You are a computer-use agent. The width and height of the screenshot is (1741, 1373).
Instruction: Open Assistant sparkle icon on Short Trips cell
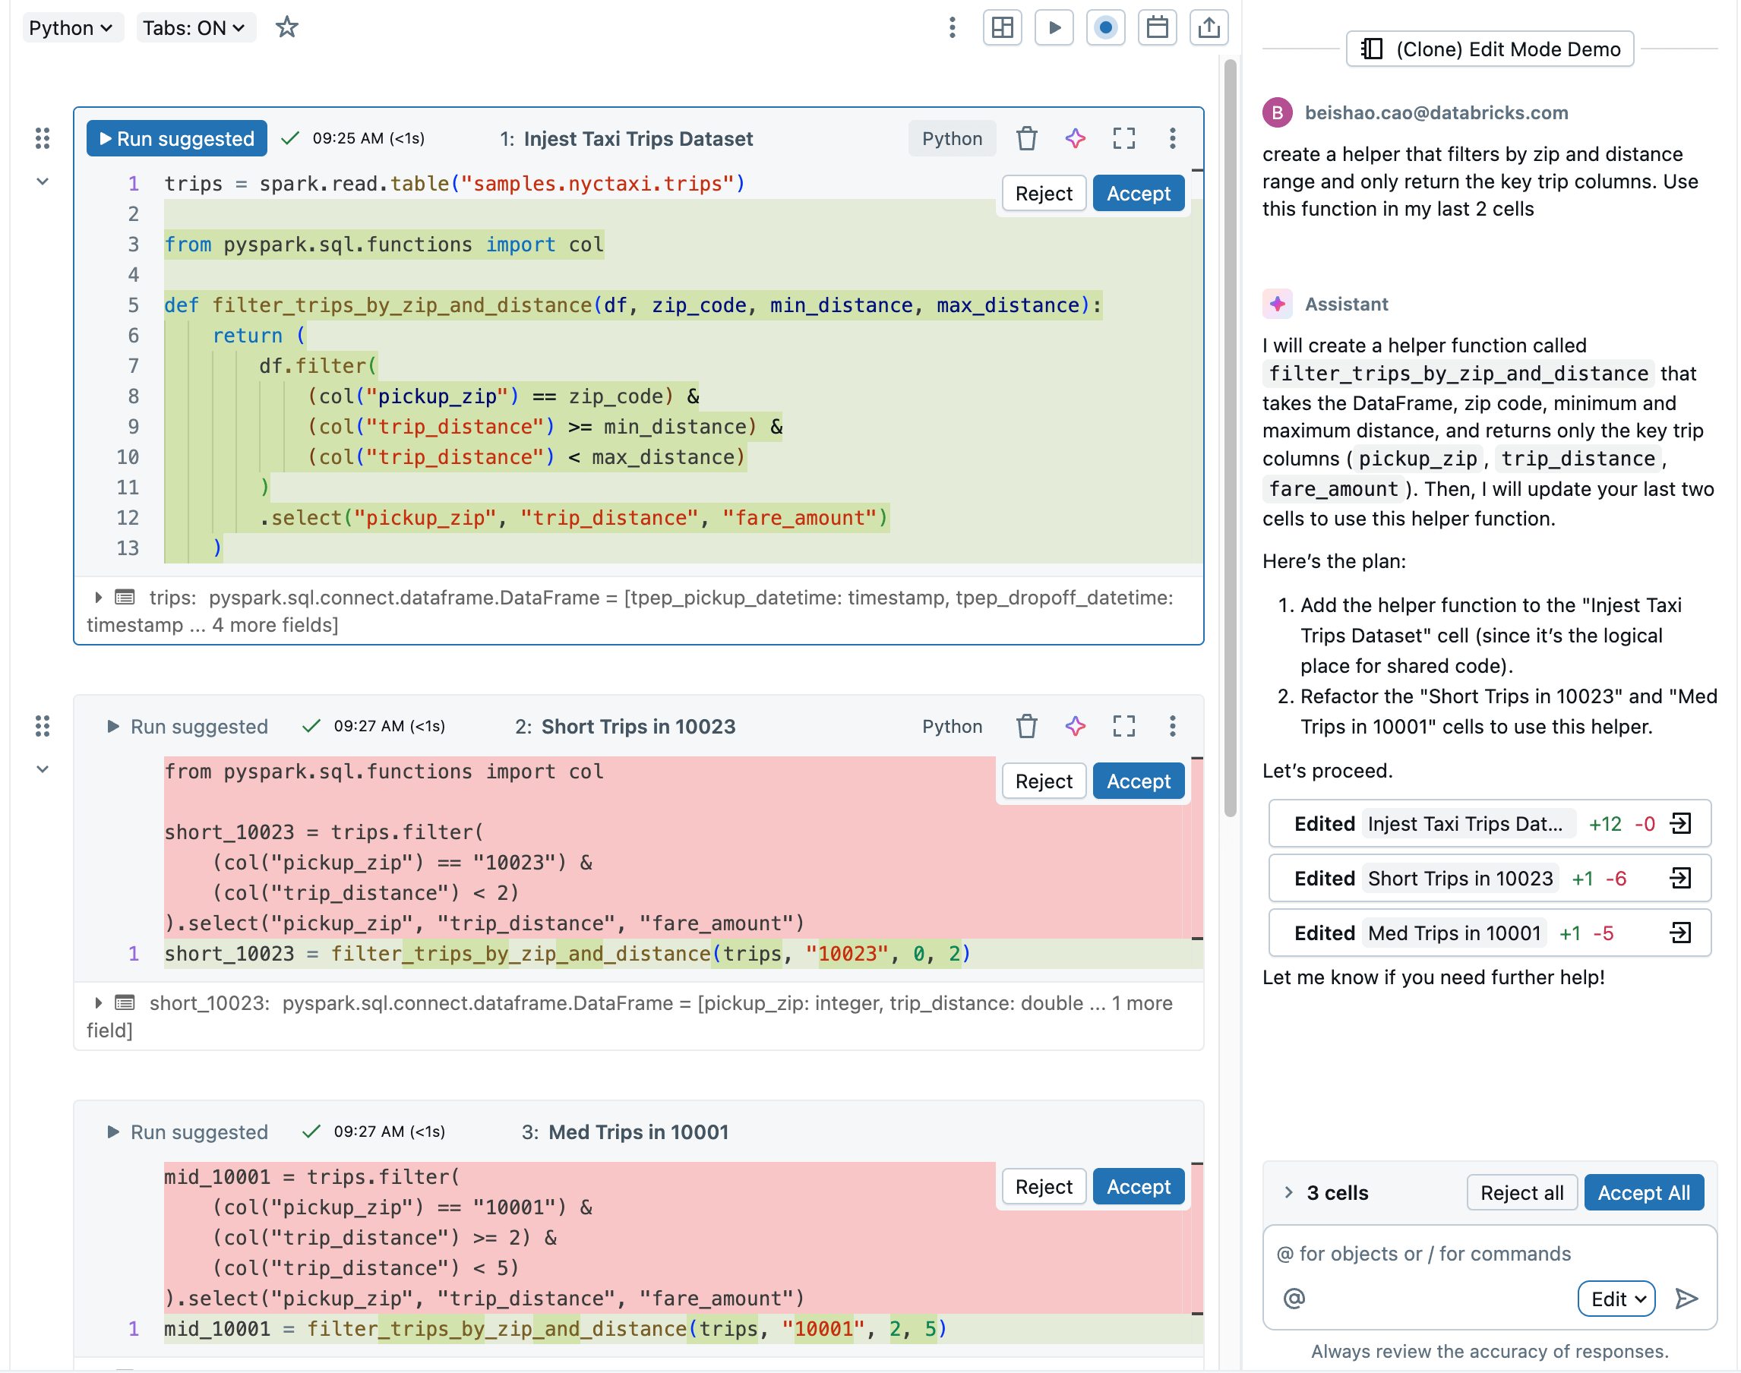[x=1075, y=727]
